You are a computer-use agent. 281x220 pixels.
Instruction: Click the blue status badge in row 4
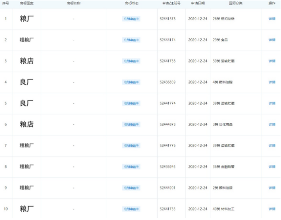tap(131, 82)
